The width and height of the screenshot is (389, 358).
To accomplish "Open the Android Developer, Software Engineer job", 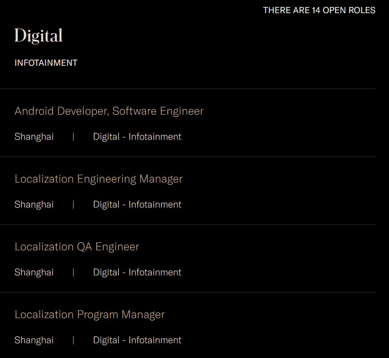I will 109,111.
